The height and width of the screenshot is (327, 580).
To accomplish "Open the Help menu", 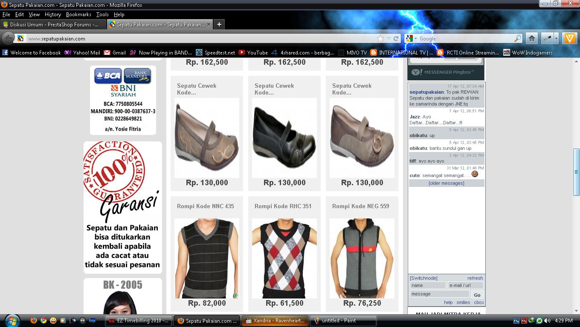I will click(x=119, y=14).
